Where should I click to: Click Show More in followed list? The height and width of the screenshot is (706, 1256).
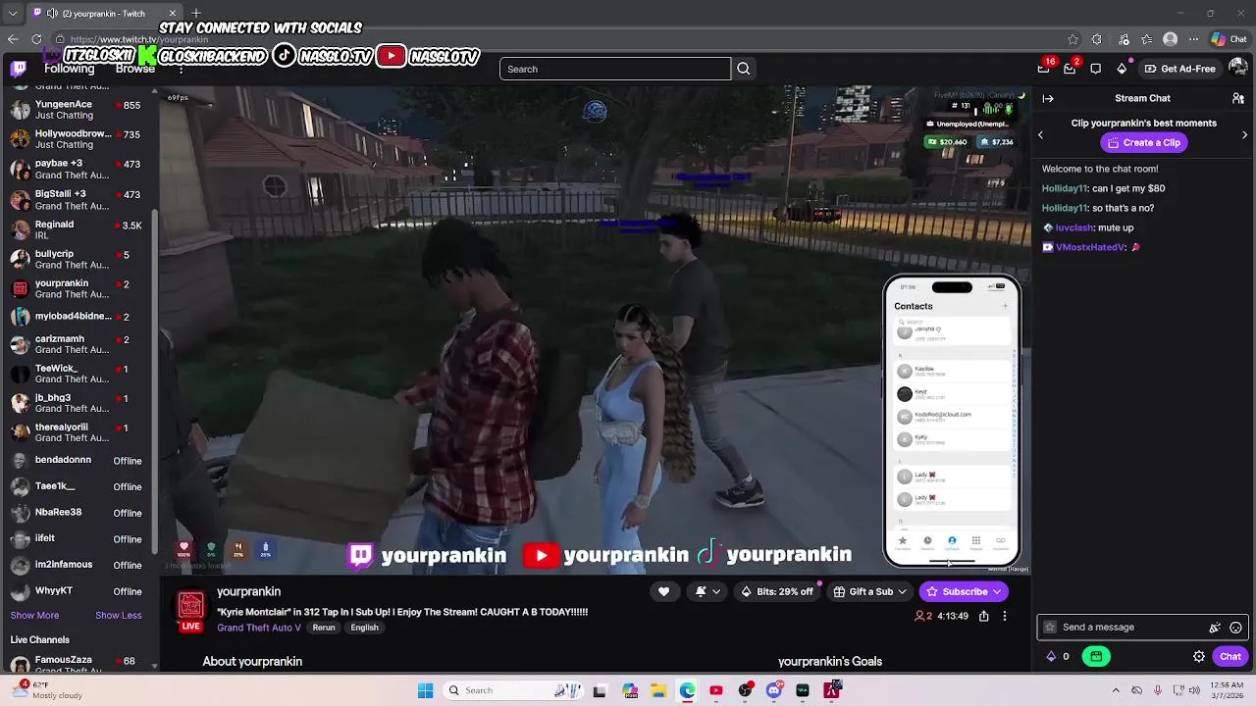tap(34, 615)
